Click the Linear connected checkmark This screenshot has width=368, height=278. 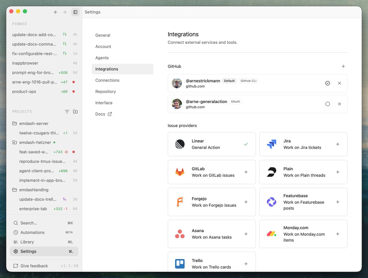(x=246, y=144)
